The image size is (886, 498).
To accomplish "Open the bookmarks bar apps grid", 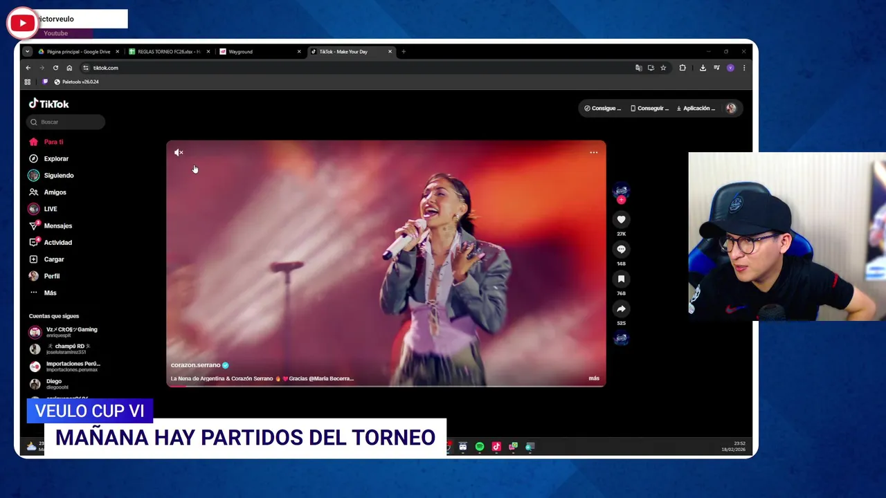I will tap(28, 82).
